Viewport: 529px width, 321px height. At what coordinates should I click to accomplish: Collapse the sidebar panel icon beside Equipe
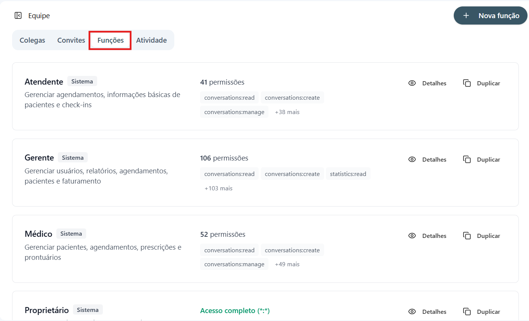tap(18, 15)
